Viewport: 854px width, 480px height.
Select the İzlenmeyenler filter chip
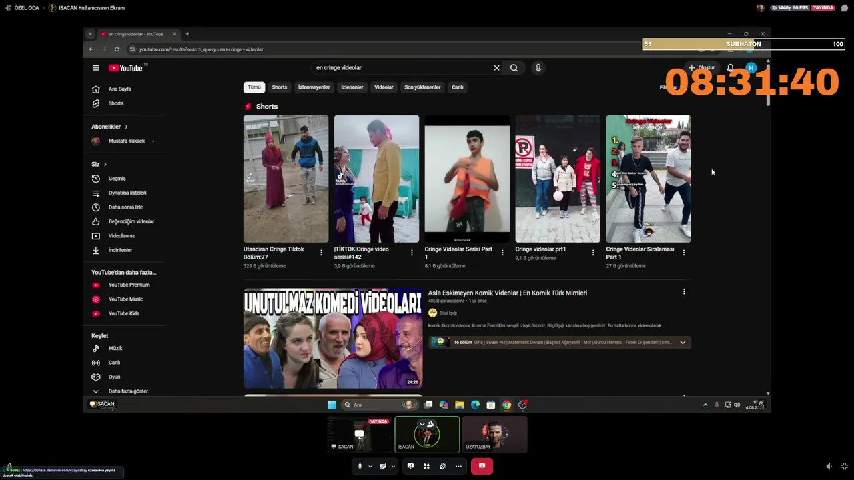314,87
